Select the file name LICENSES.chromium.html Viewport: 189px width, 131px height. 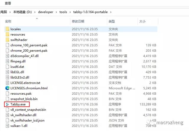[x=29, y=88]
